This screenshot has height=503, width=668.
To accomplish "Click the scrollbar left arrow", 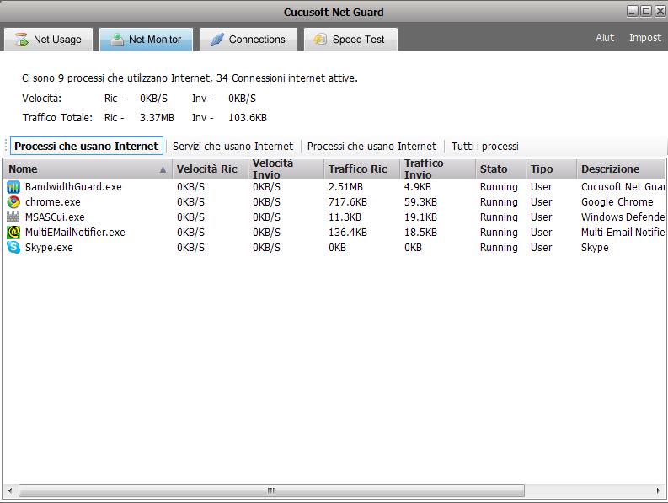I will coord(10,490).
